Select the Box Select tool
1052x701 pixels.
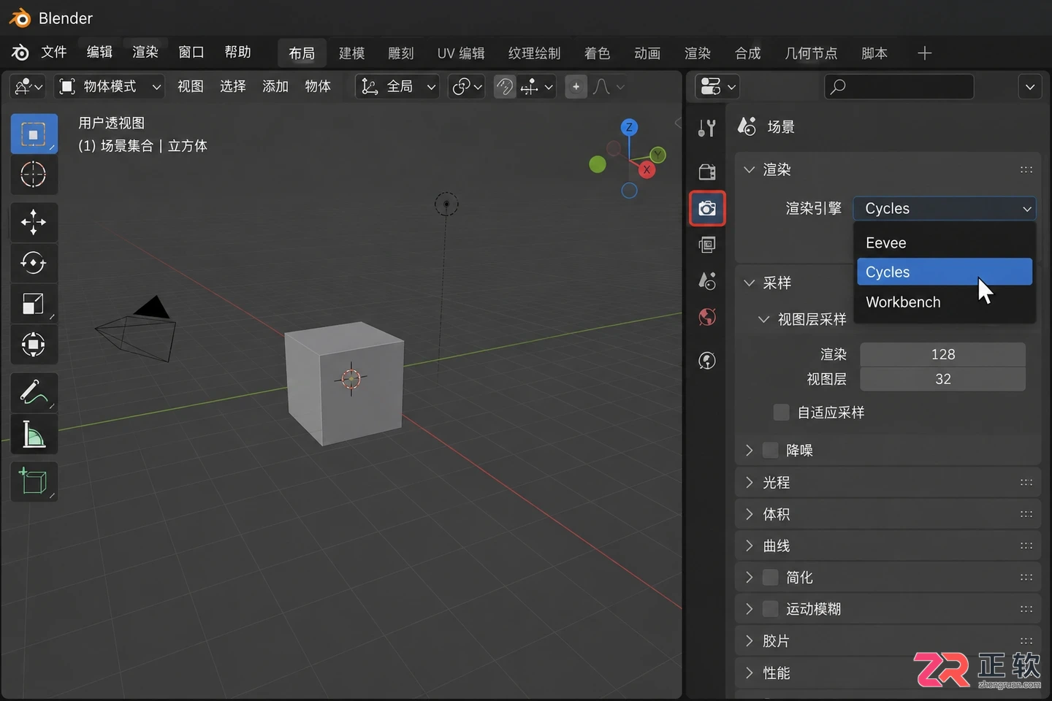click(34, 134)
